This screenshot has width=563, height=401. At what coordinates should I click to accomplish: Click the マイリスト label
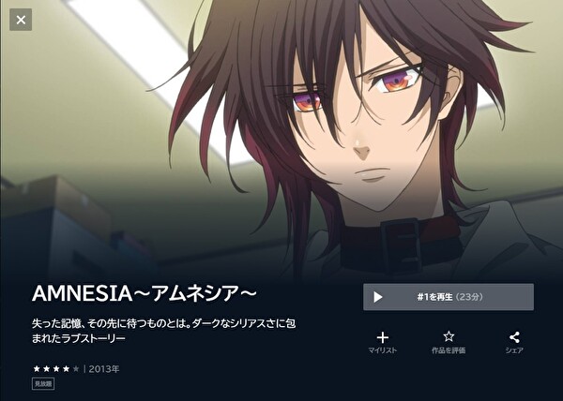click(x=383, y=350)
